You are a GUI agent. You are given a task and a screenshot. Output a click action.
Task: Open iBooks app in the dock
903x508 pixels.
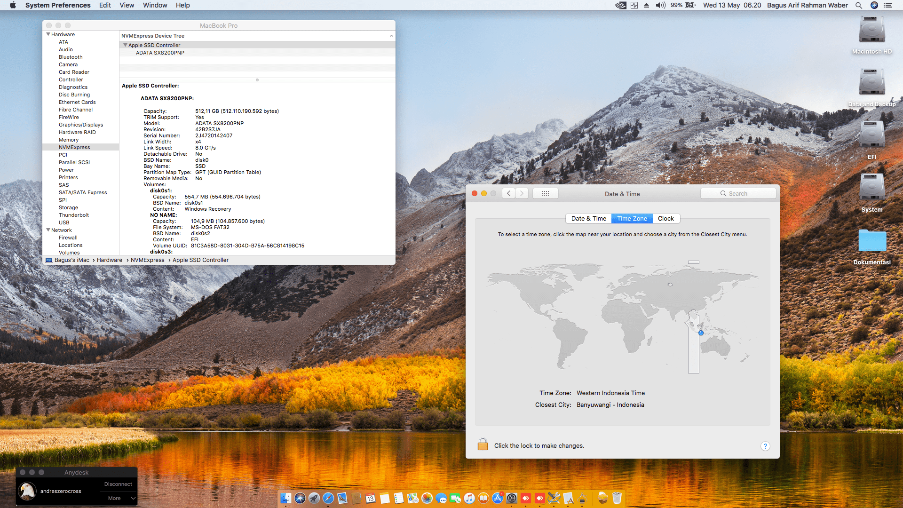point(483,498)
